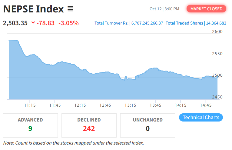Select the UNCHANGED stocks count box
Image resolution: width=232 pixels, height=150 pixels.
[147, 125]
